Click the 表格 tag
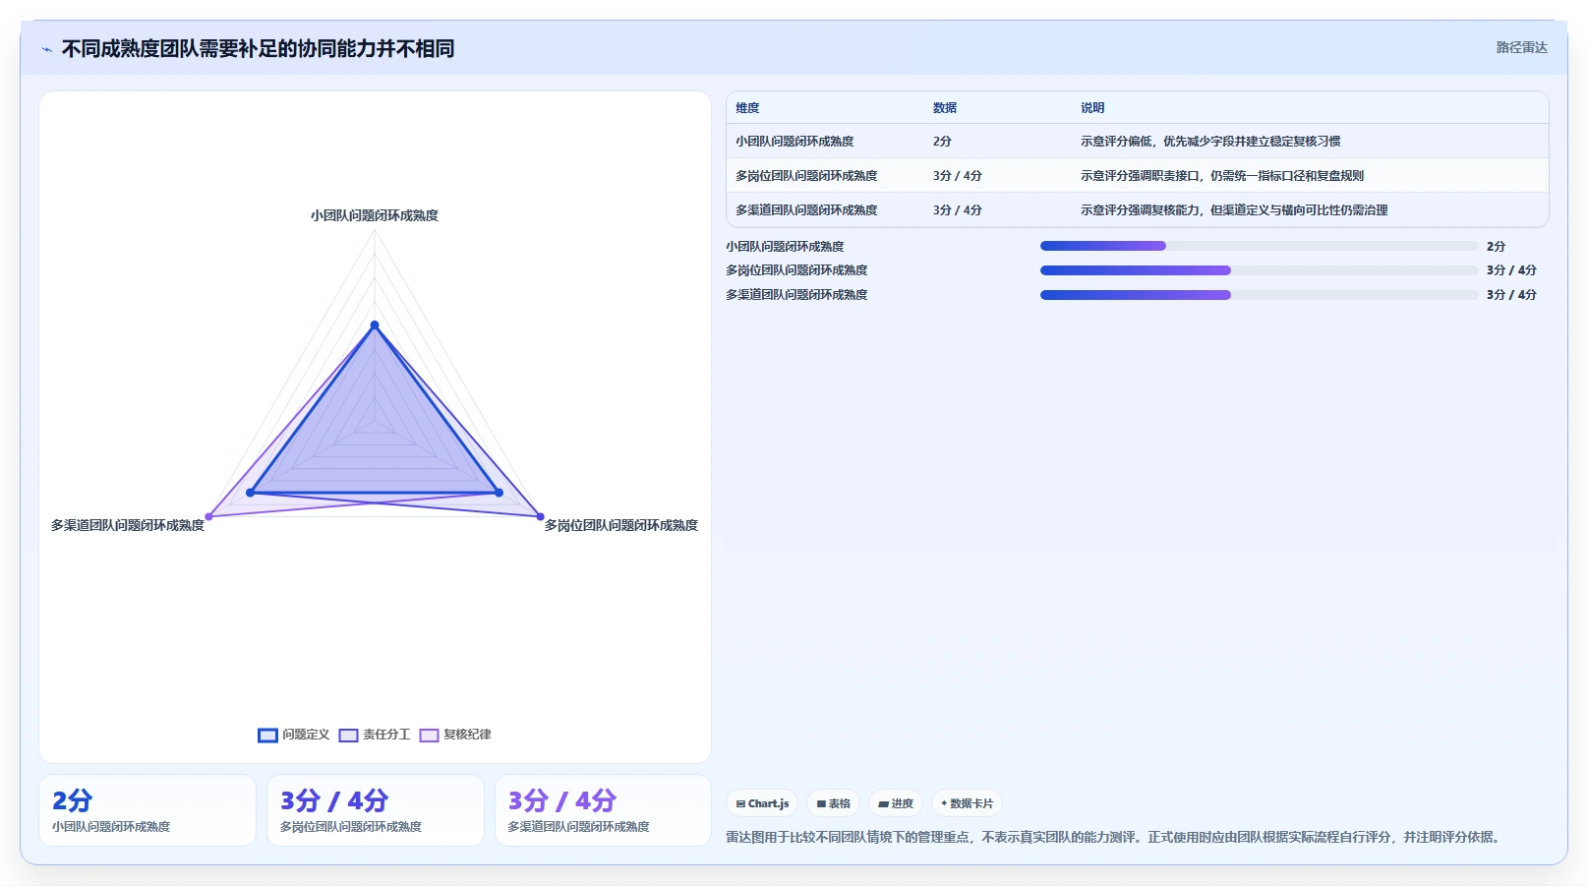Image resolution: width=1588 pixels, height=886 pixels. tap(833, 803)
